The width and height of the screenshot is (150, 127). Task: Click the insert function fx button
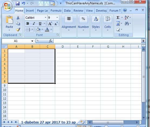51,41
